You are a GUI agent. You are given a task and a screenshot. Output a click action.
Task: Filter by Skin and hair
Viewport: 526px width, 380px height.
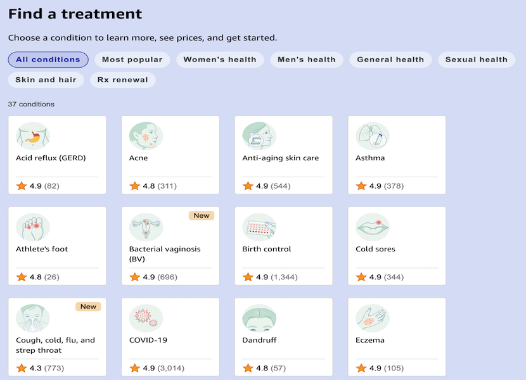click(46, 80)
